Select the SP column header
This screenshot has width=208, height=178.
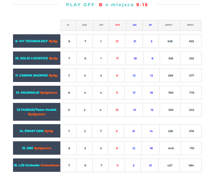click(x=150, y=25)
